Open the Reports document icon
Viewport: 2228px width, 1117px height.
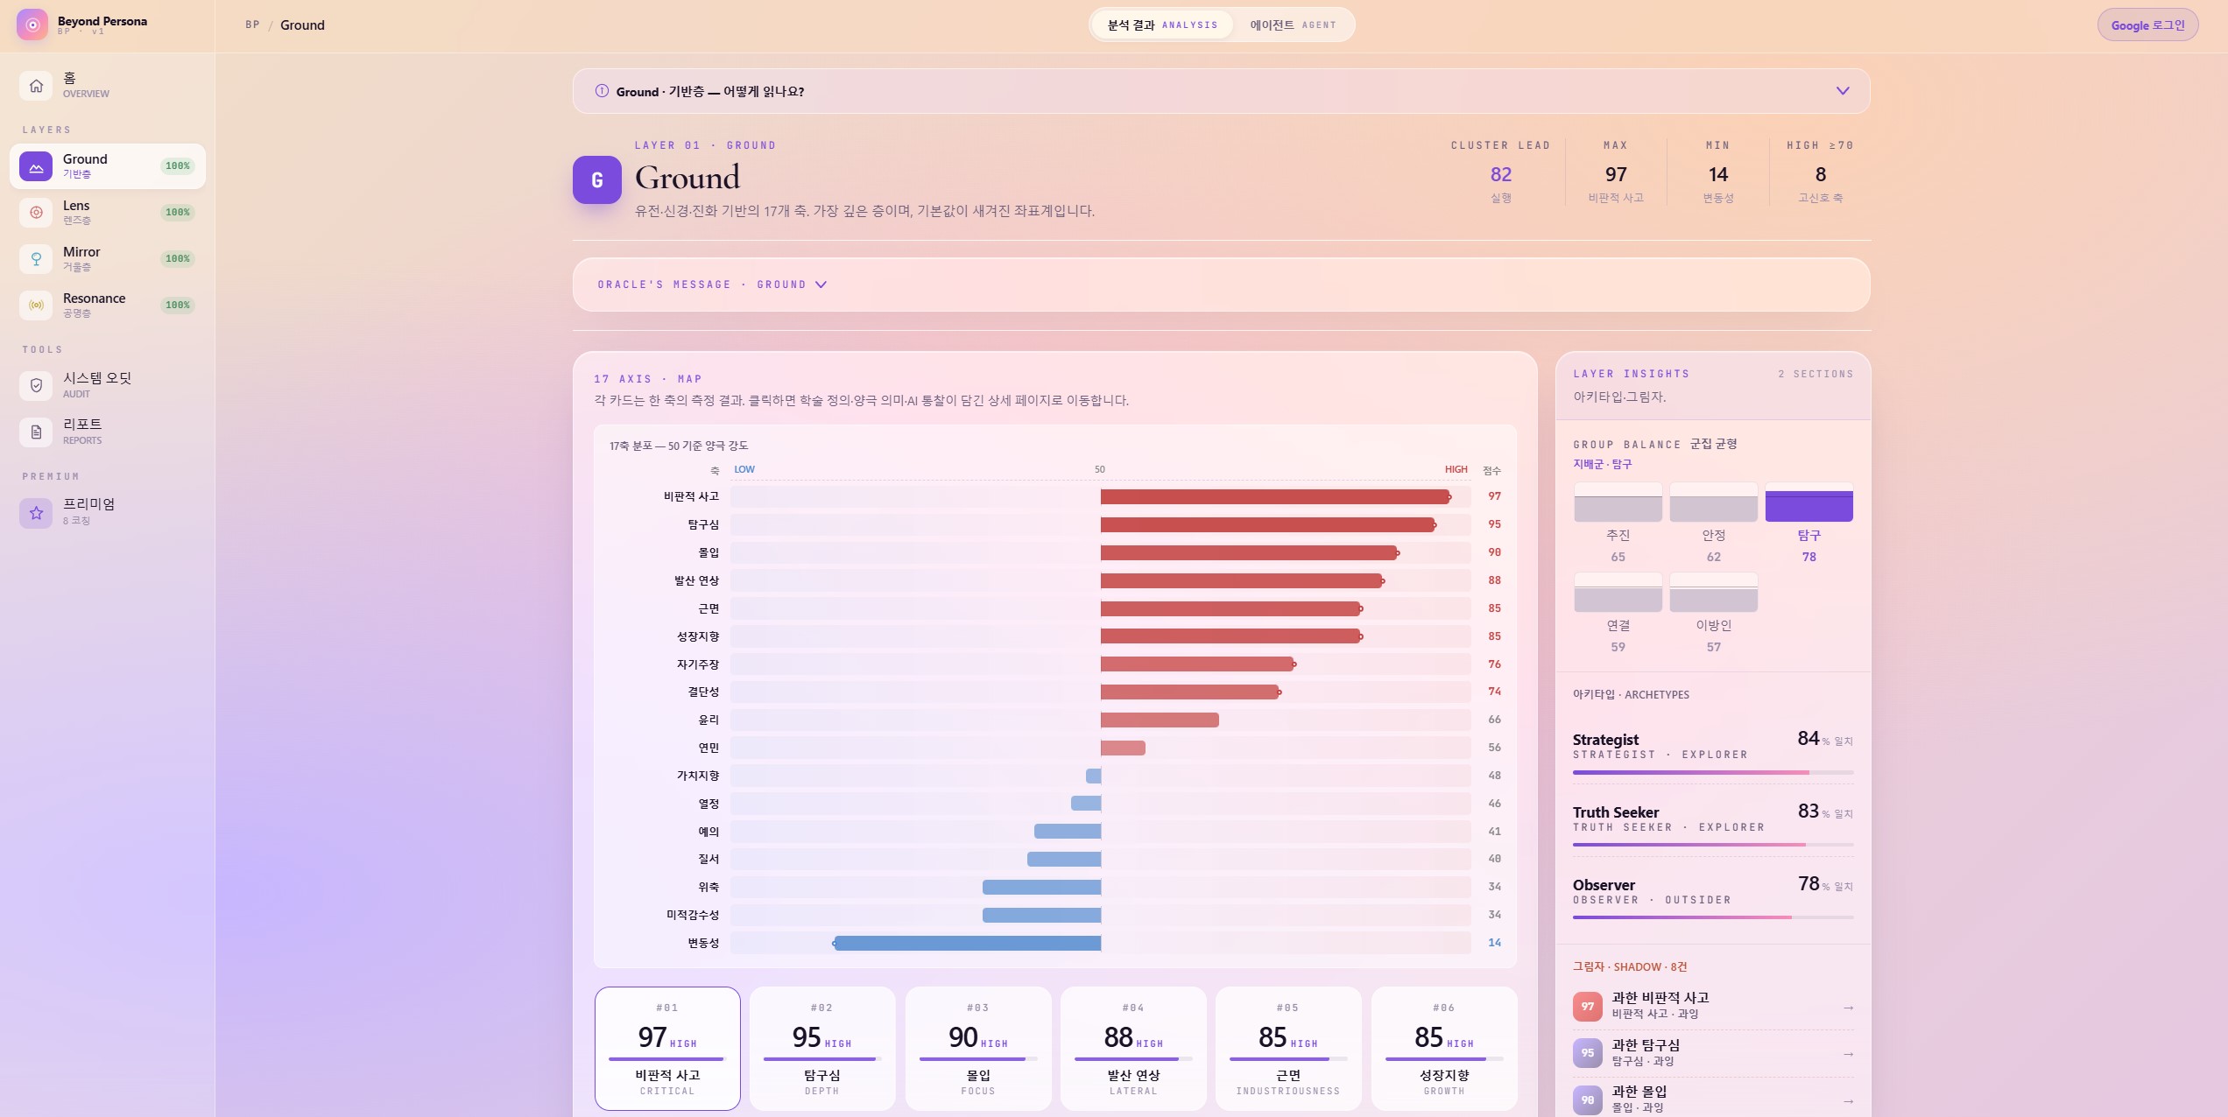point(36,432)
